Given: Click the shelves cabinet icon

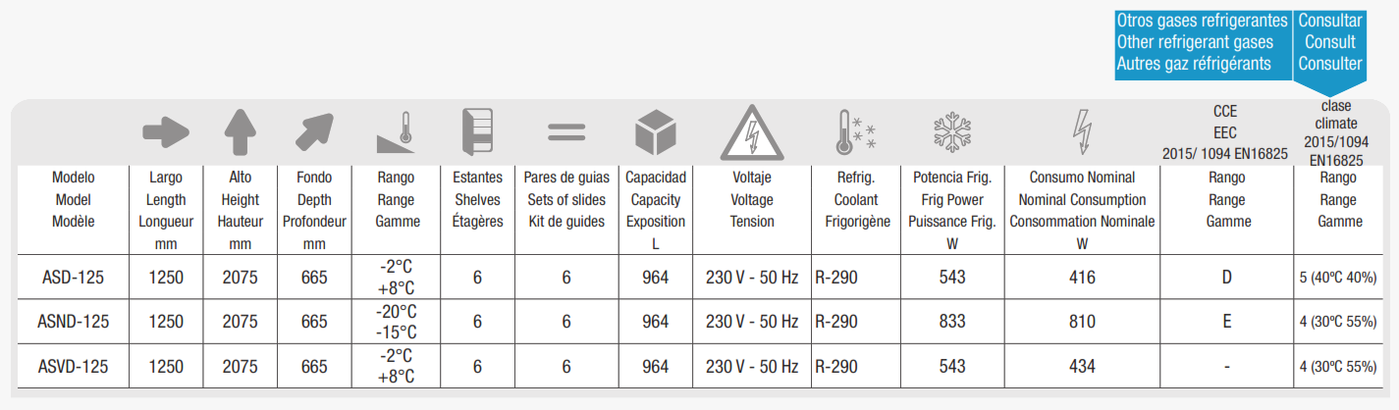Looking at the screenshot, I should tap(477, 132).
